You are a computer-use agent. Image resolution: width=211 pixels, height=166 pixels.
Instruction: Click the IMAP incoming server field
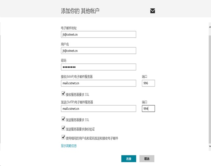pos(99,83)
